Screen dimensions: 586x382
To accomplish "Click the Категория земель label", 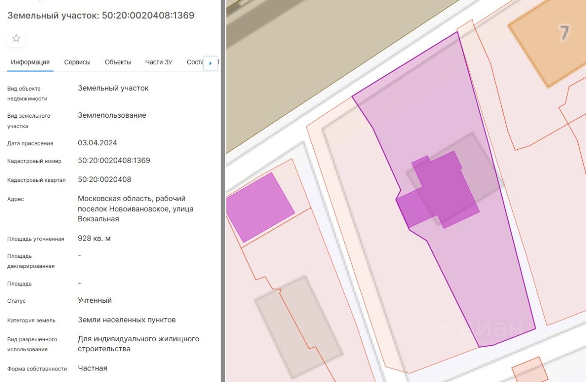I will (31, 321).
